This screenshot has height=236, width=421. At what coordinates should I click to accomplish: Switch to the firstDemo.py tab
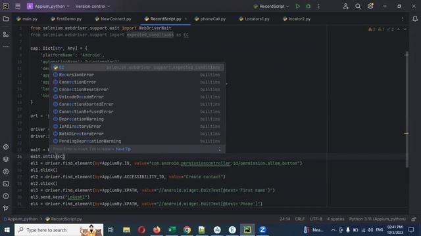click(66, 19)
